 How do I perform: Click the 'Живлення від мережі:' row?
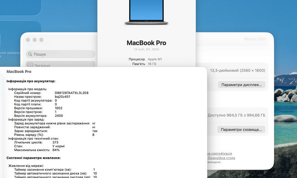pos(26,166)
